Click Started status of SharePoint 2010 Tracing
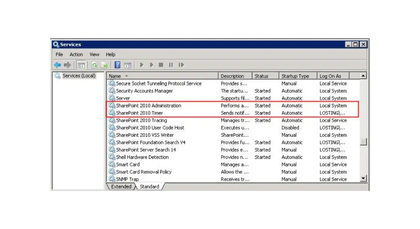 click(x=263, y=120)
